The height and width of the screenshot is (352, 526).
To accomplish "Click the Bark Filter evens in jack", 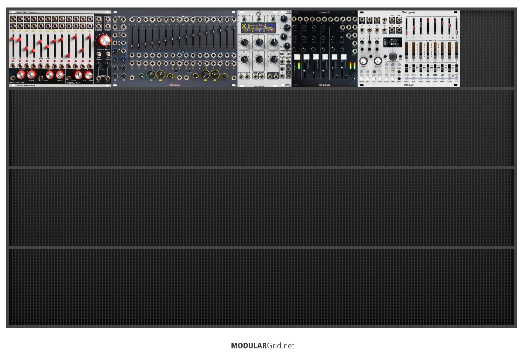I will 107,78.
